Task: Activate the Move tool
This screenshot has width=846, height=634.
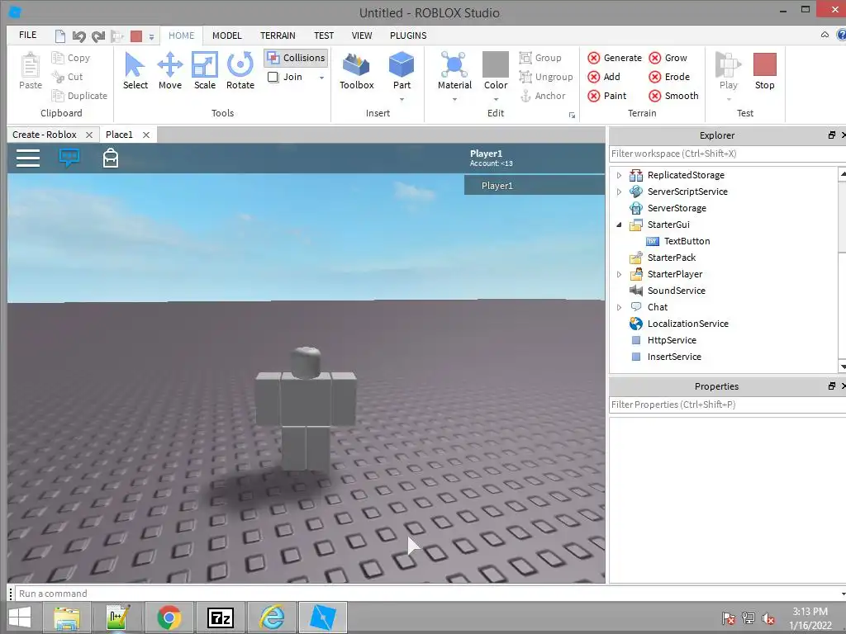Action: [x=170, y=70]
